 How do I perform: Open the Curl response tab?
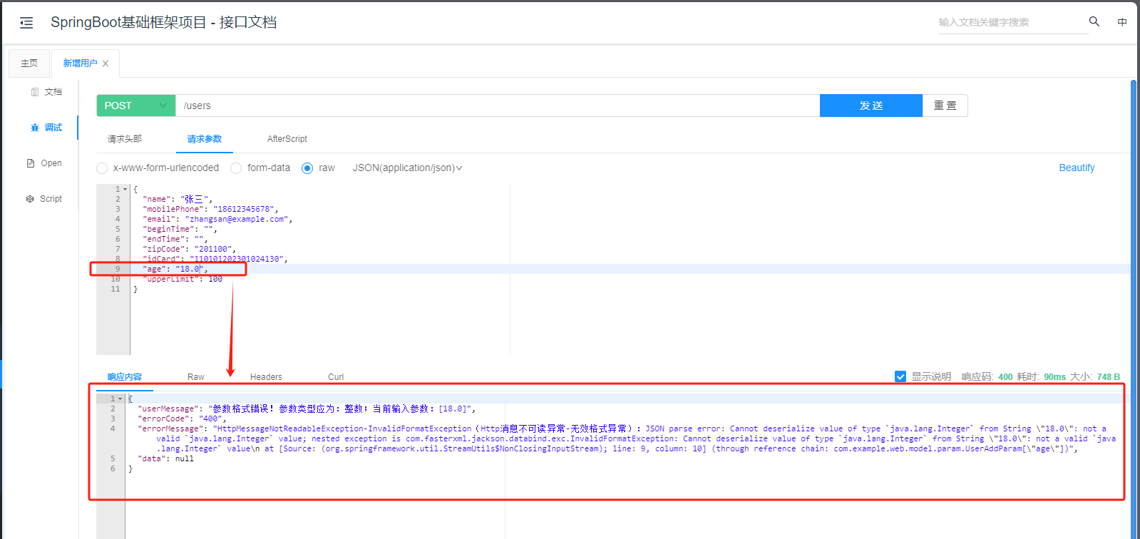pos(336,377)
